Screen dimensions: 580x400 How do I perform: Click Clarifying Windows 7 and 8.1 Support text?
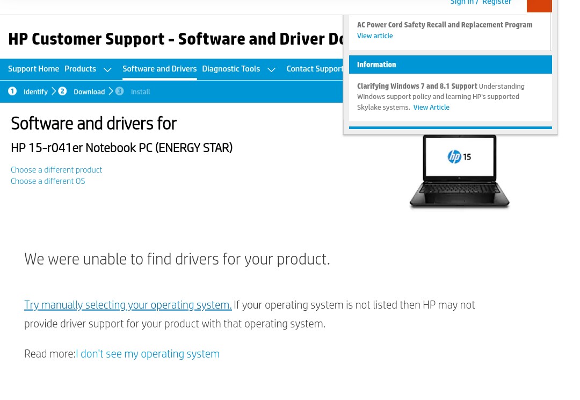pos(417,87)
